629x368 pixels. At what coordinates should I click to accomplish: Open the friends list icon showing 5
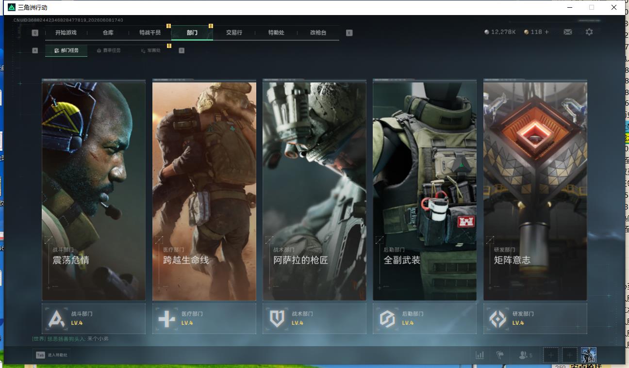click(x=525, y=355)
